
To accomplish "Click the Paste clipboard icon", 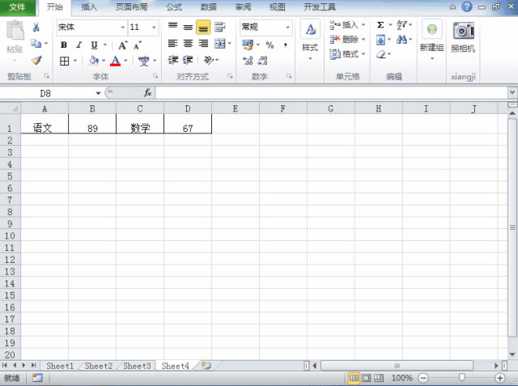I will (x=15, y=31).
